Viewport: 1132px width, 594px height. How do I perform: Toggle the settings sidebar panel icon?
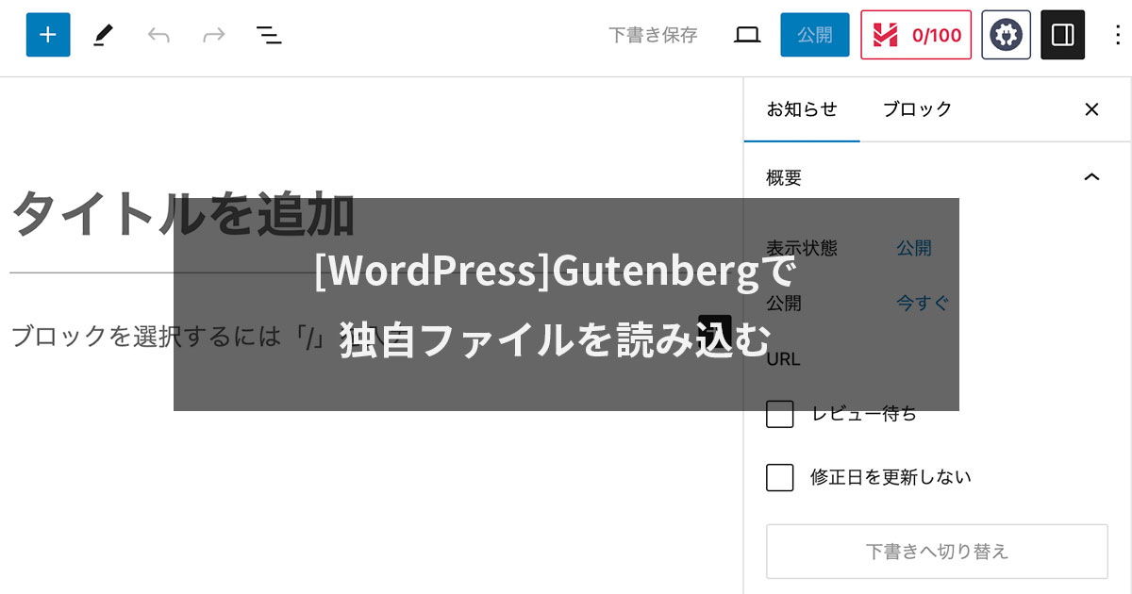(1062, 35)
